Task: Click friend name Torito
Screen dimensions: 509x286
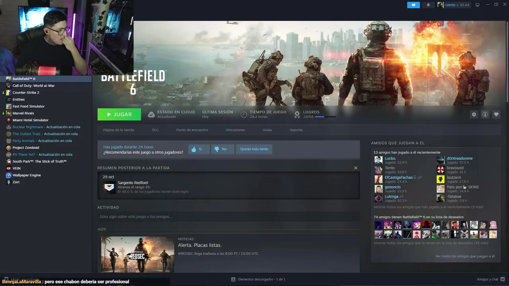Action: pos(390,168)
